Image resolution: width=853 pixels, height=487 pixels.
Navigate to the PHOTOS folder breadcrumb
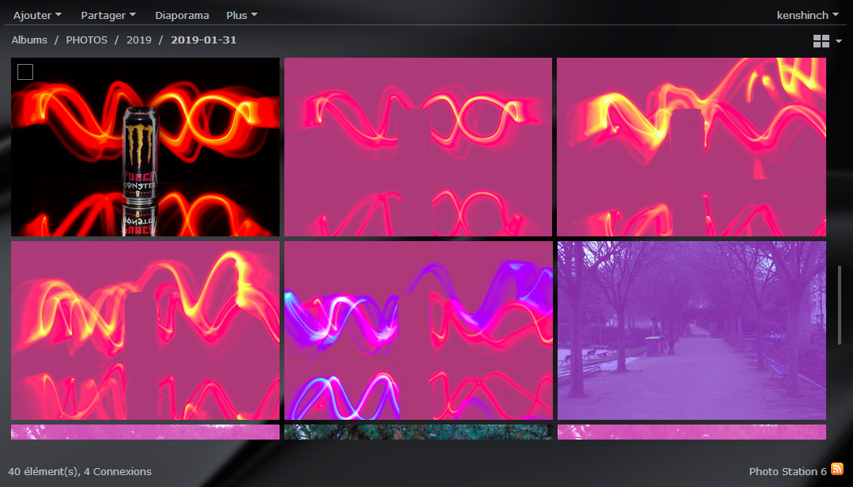[x=87, y=40]
